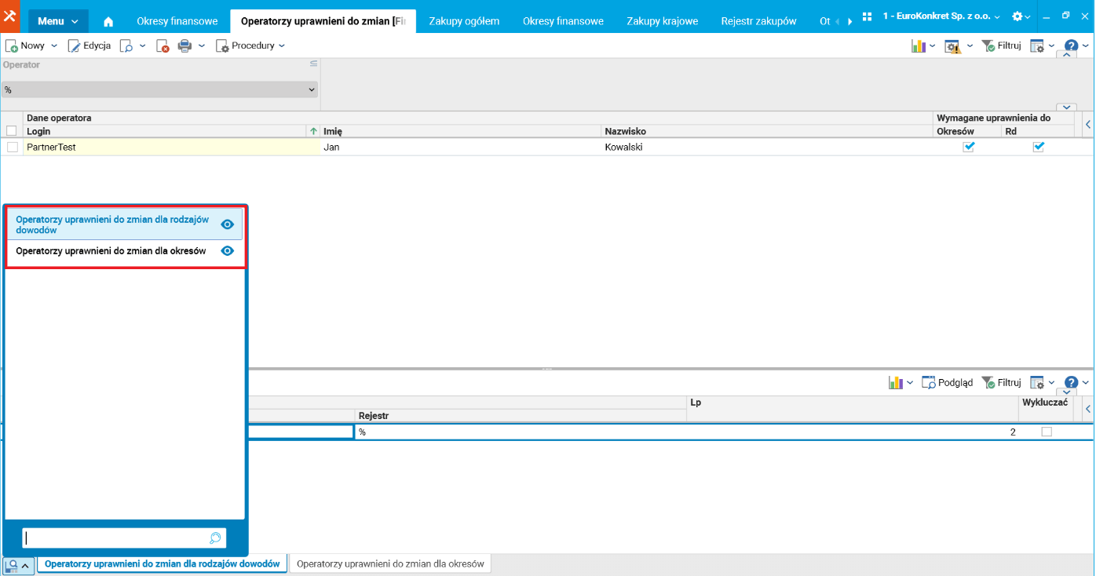
Task: Click the printer icon
Action: (185, 46)
